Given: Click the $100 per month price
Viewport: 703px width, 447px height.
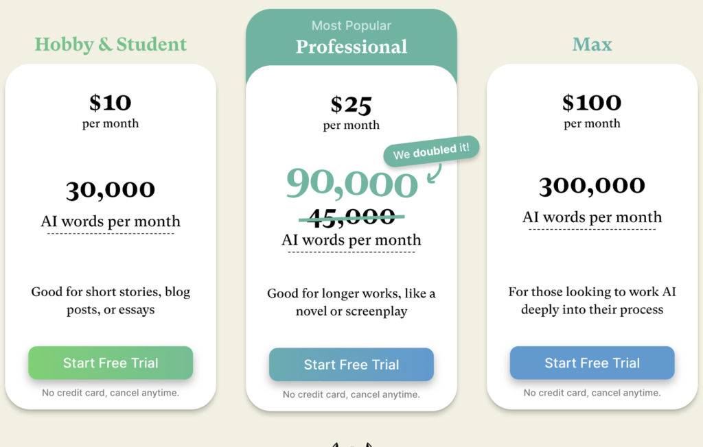Looking at the screenshot, I should point(592,103).
